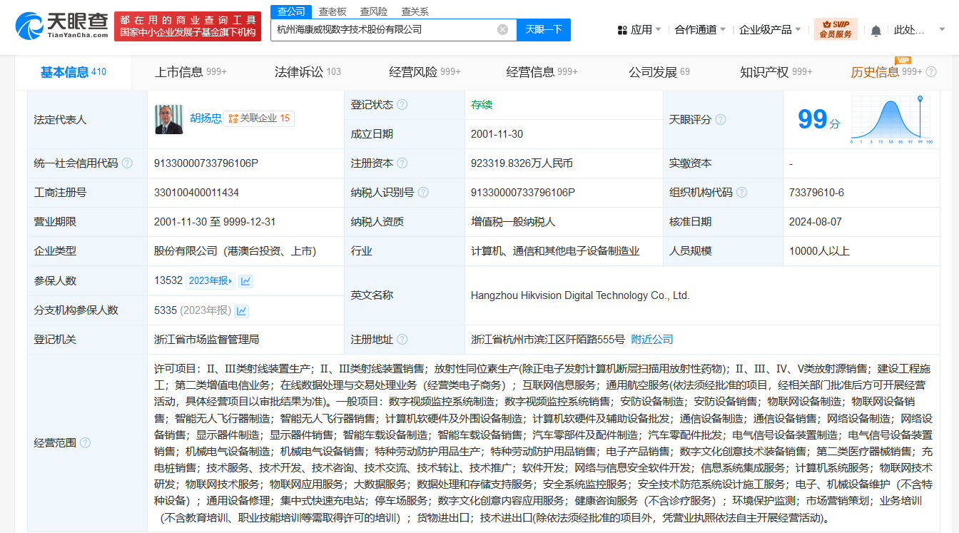Select the 查老板 search tab

pyautogui.click(x=332, y=11)
